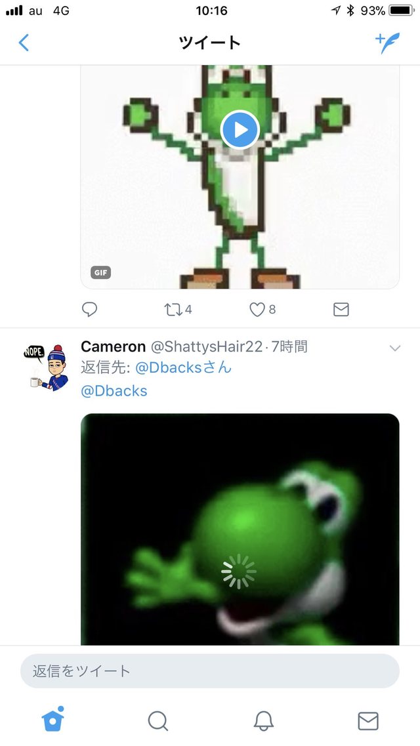The height and width of the screenshot is (746, 420).
Task: Tap the @Dbacks mention in the tweet
Action: click(x=114, y=391)
